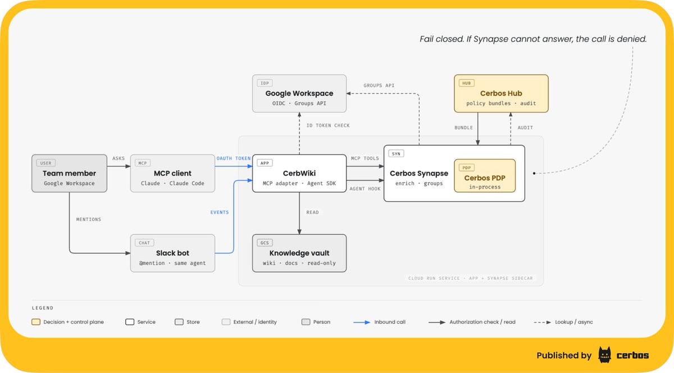Click the AUDIT edge label
Viewport: 674px width, 373px height.
click(525, 128)
